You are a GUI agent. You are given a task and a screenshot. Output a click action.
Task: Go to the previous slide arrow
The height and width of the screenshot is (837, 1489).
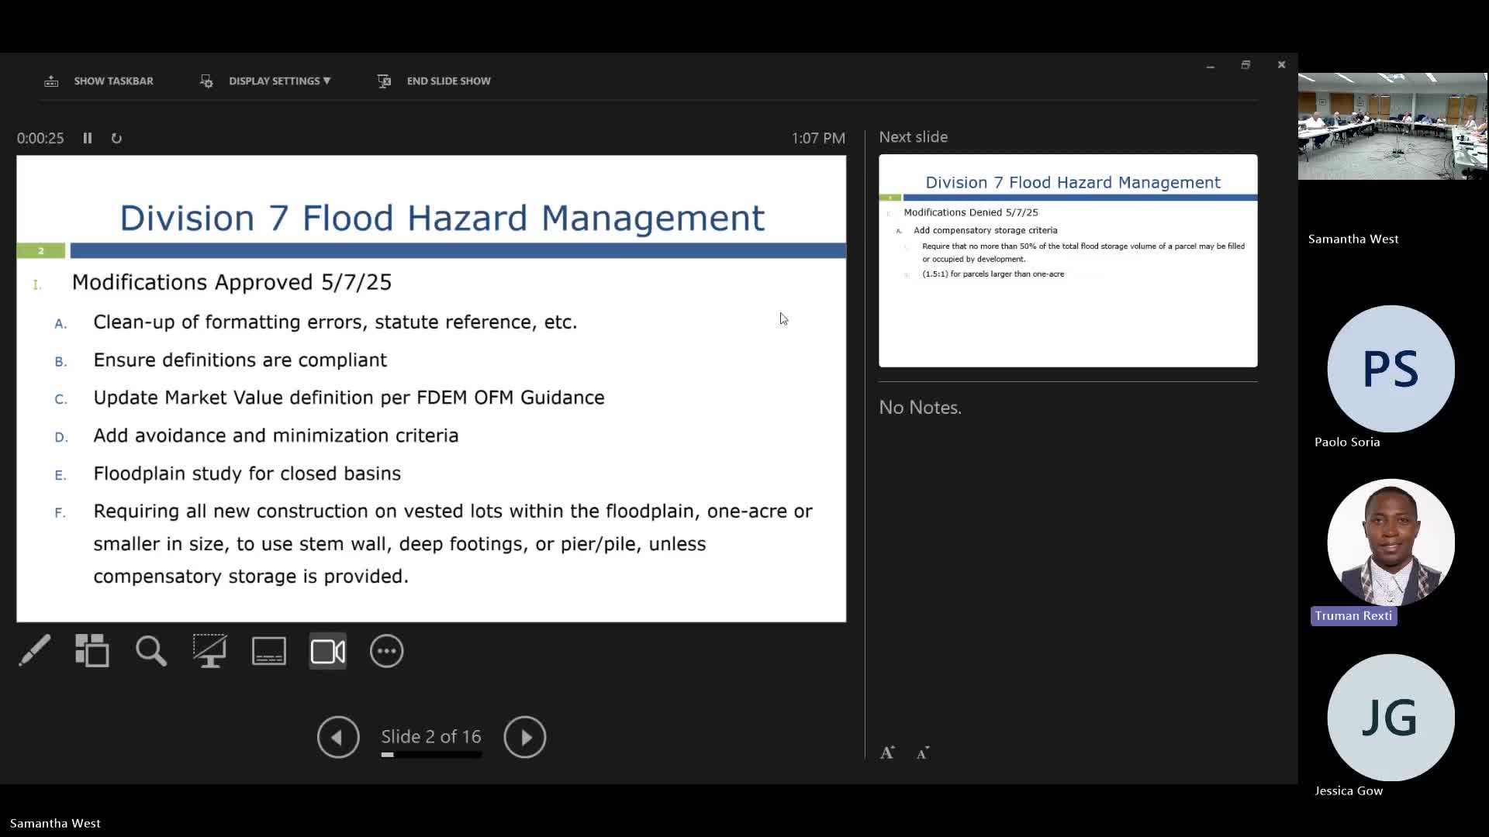(x=338, y=737)
